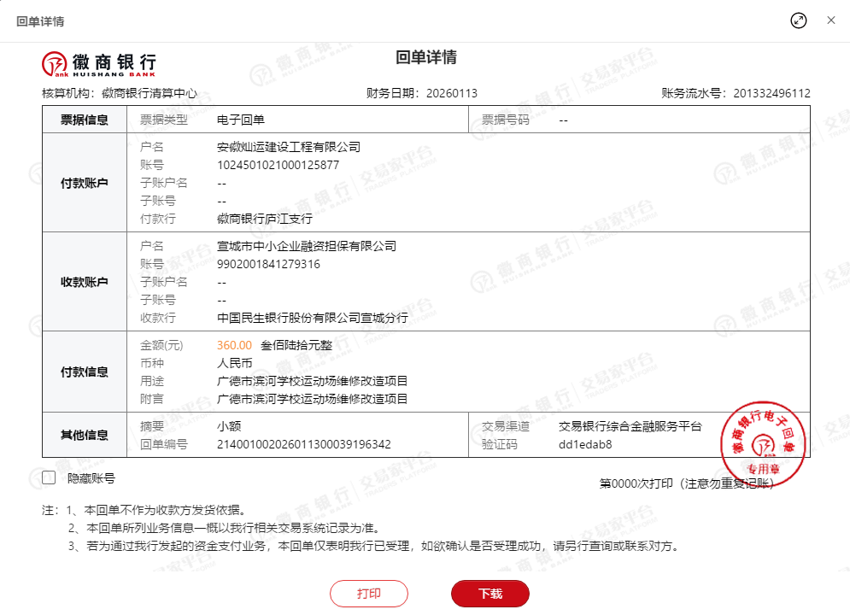Close the 回单详情 dialog
The height and width of the screenshot is (615, 850).
click(x=830, y=20)
